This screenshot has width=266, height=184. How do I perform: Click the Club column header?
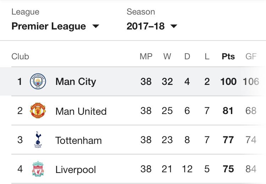[x=20, y=56]
